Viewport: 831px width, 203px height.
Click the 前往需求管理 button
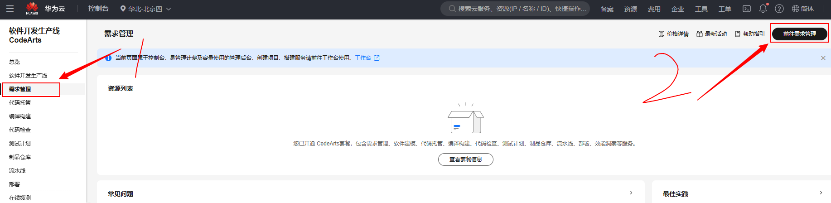coord(800,34)
